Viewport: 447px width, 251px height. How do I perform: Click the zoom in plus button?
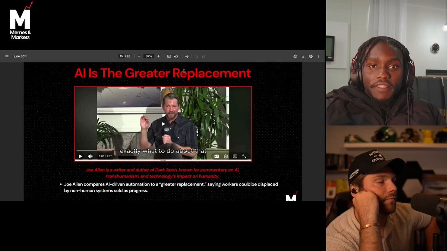pyautogui.click(x=158, y=57)
